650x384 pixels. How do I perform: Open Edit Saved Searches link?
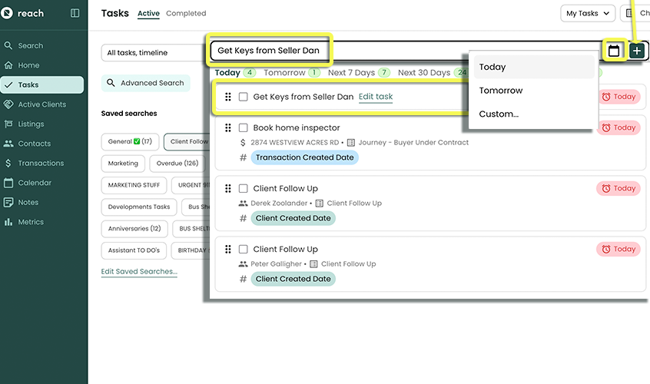coord(139,271)
